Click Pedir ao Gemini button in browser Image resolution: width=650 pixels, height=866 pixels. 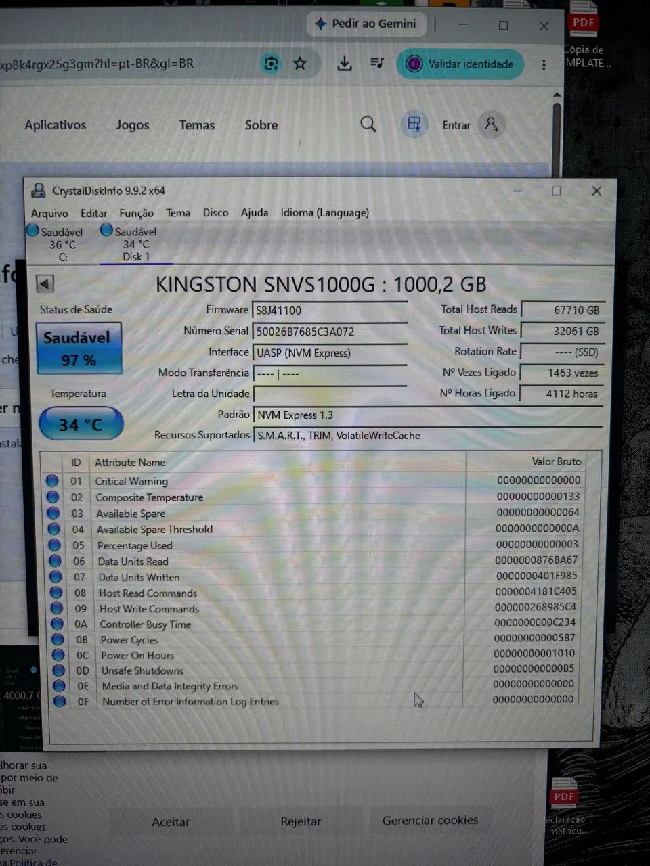click(x=366, y=24)
